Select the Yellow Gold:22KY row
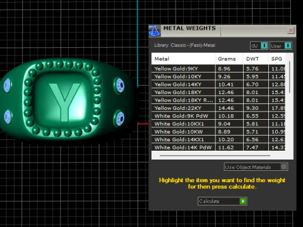Viewport: 303px width, 227px height. pyautogui.click(x=218, y=108)
